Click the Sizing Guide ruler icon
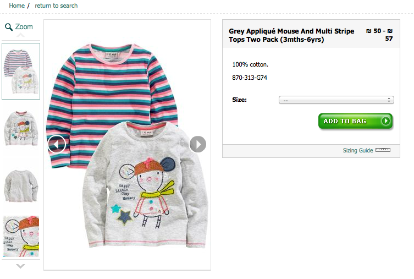 coord(383,150)
